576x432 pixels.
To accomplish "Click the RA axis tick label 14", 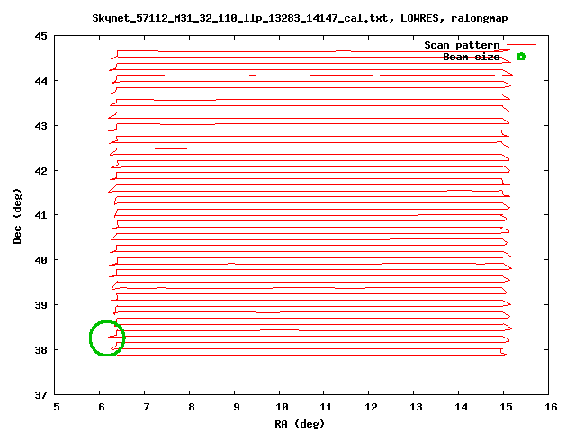I will pyautogui.click(x=461, y=407).
